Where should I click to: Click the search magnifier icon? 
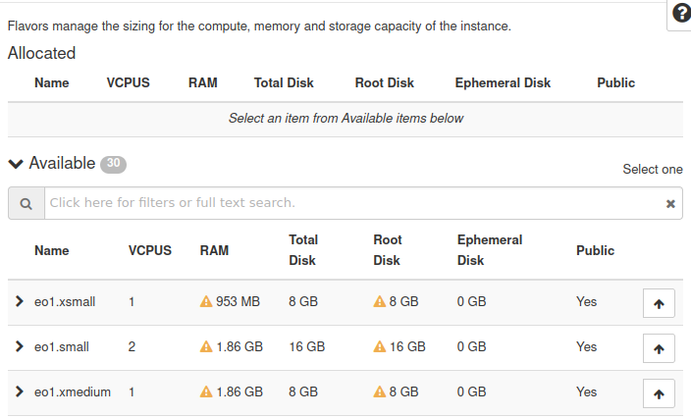pyautogui.click(x=26, y=203)
